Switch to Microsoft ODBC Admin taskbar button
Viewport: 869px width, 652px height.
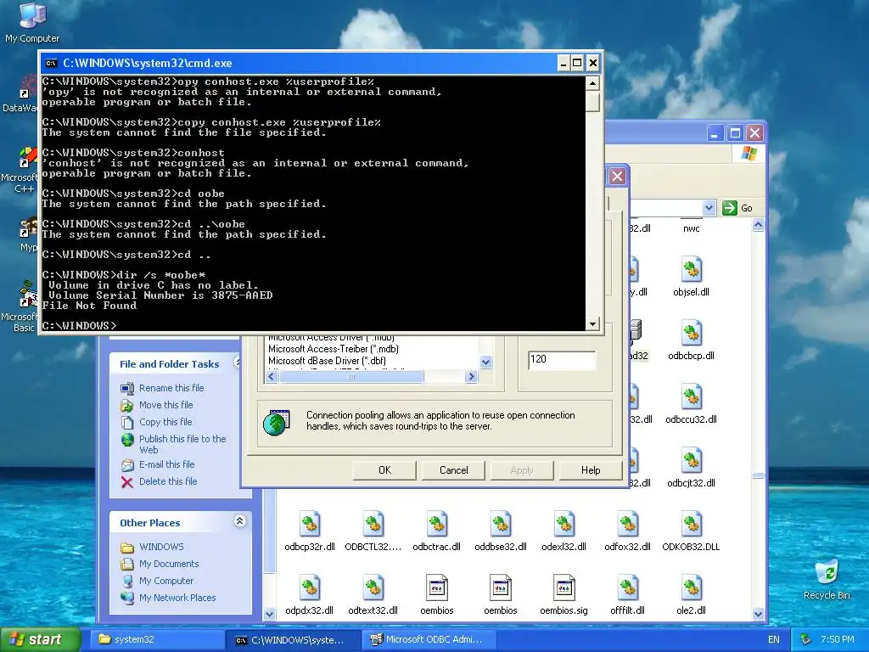tap(430, 639)
